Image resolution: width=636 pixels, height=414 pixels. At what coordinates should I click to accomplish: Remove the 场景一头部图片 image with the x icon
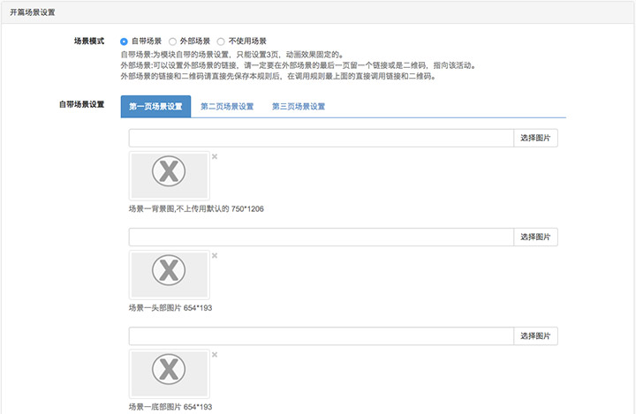[x=215, y=255]
